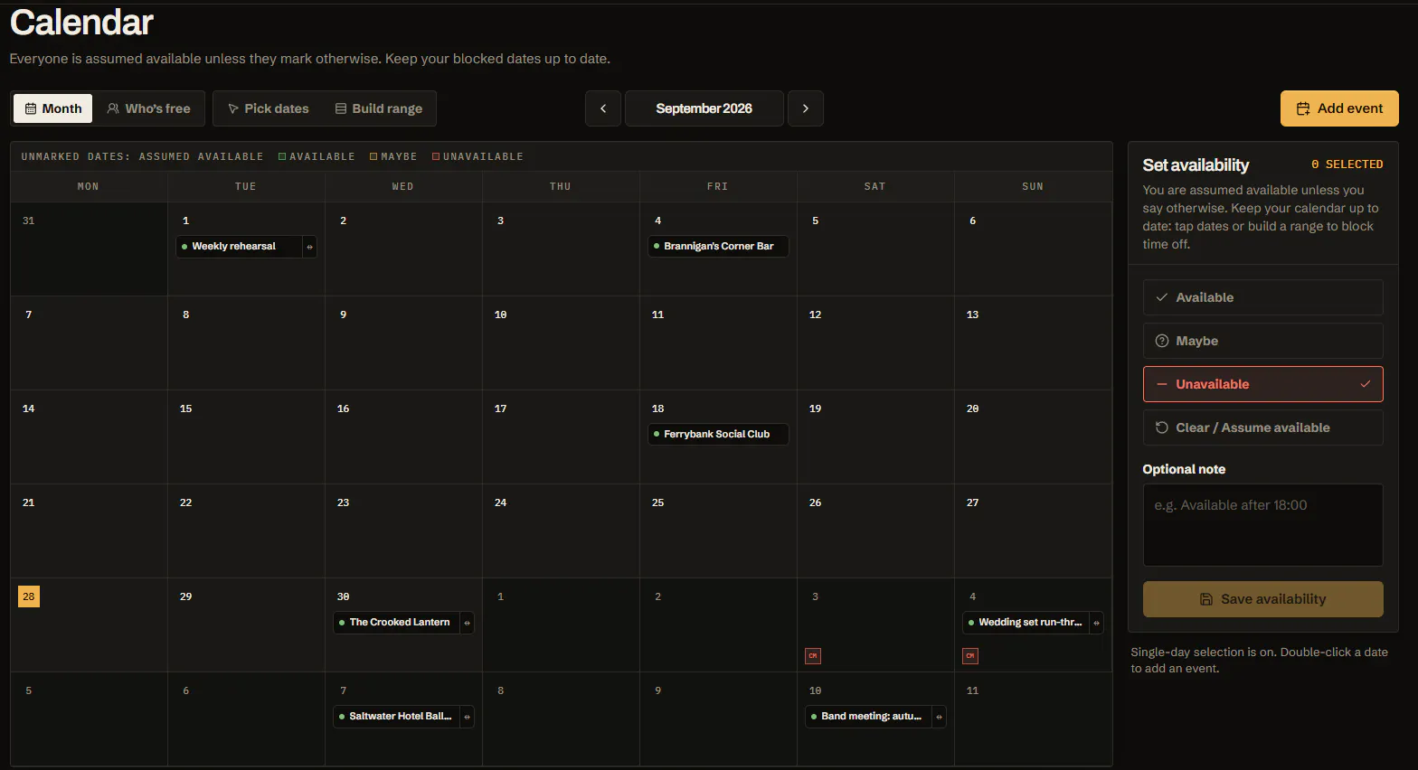Choose the Unavailable status option
The image size is (1418, 770).
pos(1263,384)
